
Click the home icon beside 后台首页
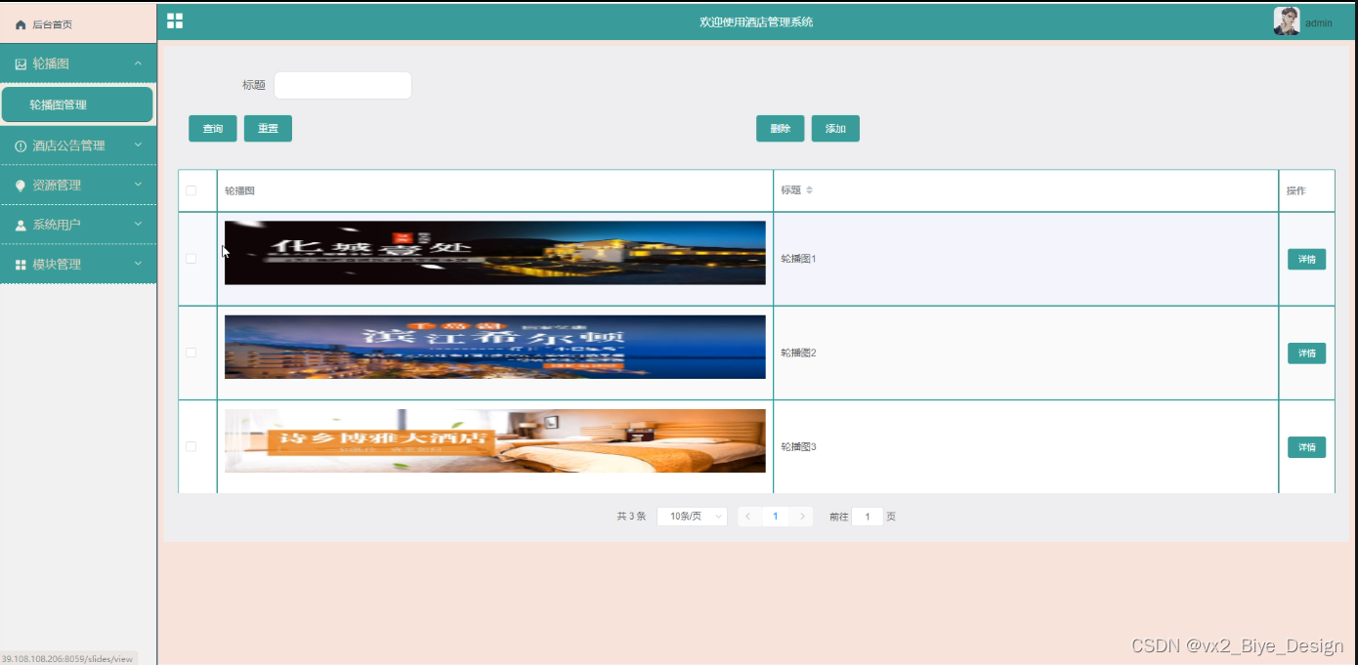pos(21,24)
